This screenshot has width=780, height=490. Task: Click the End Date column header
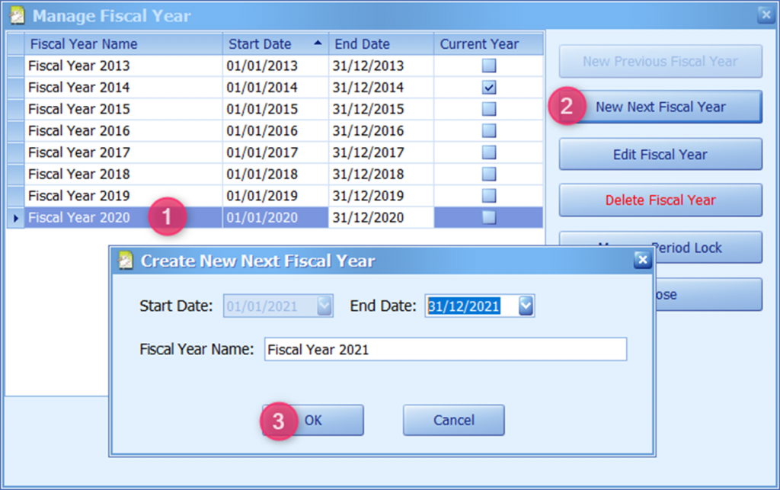(381, 44)
